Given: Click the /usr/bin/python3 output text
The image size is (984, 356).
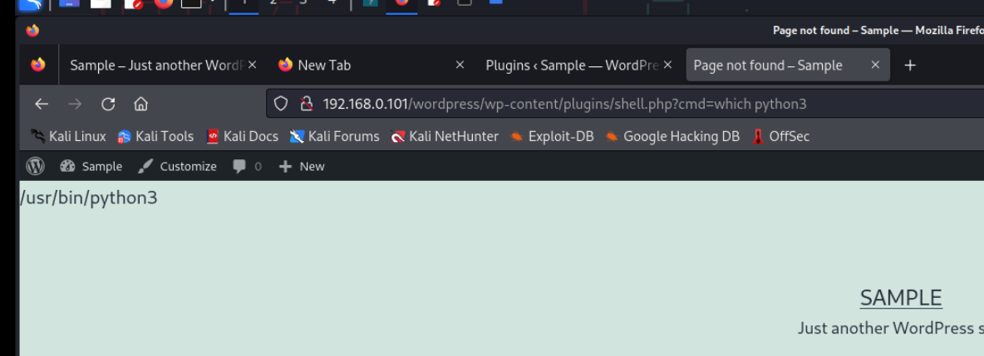Looking at the screenshot, I should pos(88,198).
